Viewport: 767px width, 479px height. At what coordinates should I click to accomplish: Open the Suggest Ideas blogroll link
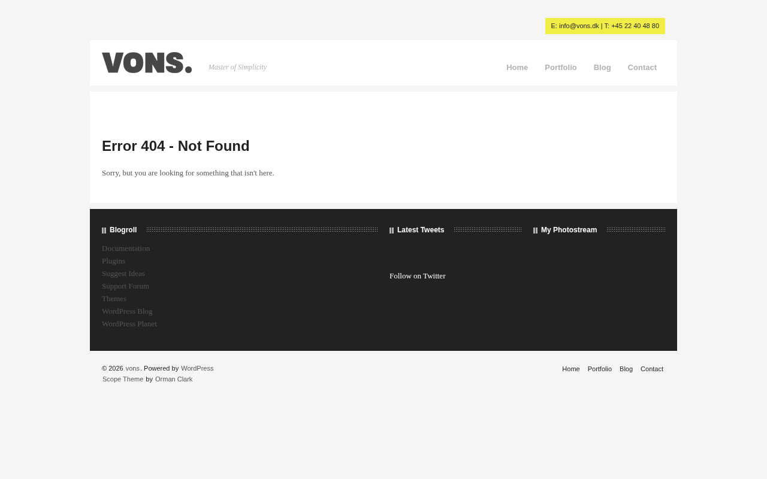(x=123, y=274)
